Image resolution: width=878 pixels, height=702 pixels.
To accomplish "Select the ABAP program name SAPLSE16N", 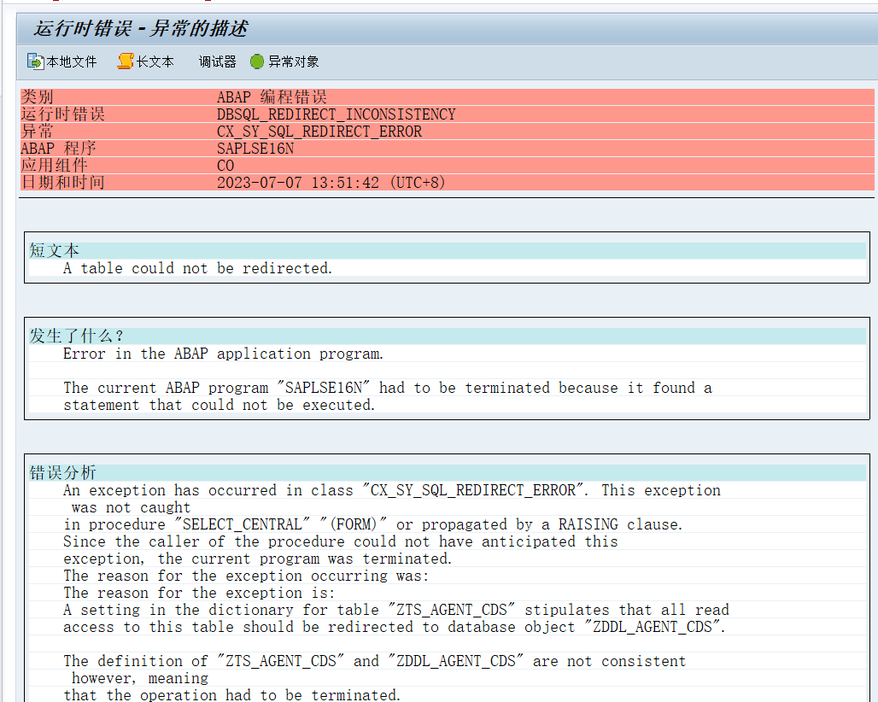I will coord(256,148).
